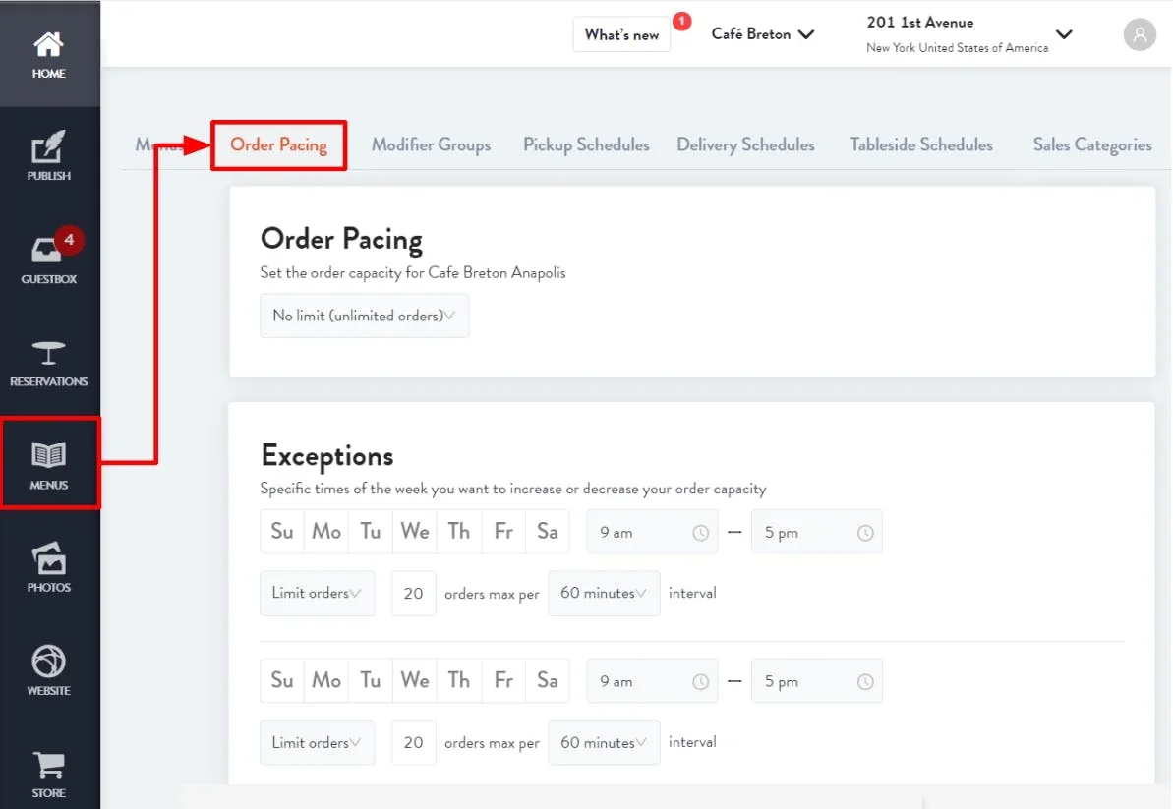Open the user profile avatar
Image resolution: width=1173 pixels, height=809 pixels.
(1140, 34)
